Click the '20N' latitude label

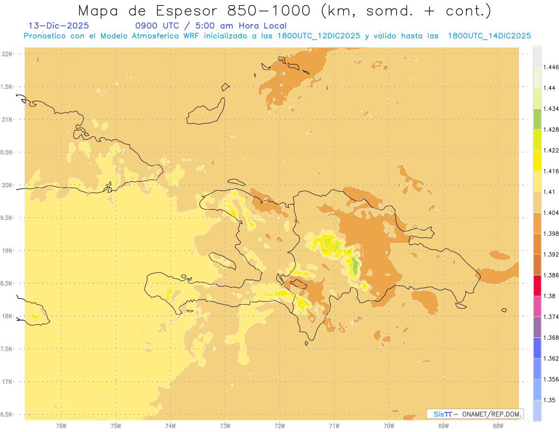tap(7, 185)
